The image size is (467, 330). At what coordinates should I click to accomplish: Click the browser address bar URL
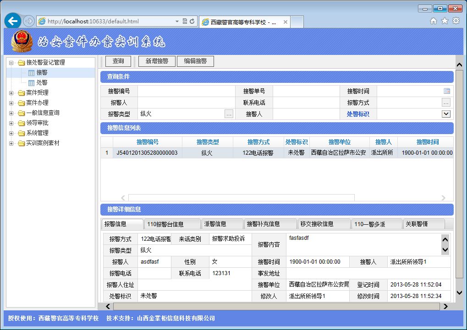point(93,21)
